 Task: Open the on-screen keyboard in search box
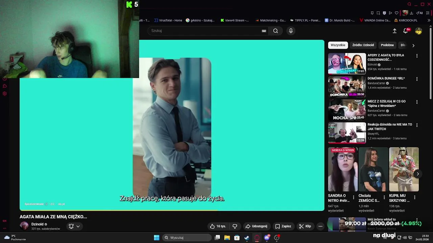coord(264,31)
